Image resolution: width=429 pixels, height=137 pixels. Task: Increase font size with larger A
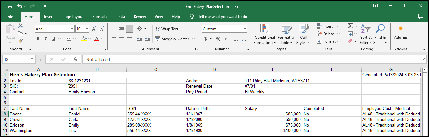pyautogui.click(x=94, y=29)
